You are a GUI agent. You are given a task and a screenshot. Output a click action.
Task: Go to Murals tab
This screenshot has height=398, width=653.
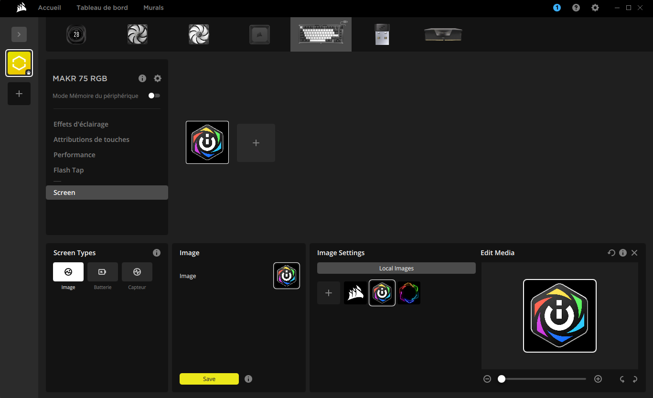click(x=153, y=8)
